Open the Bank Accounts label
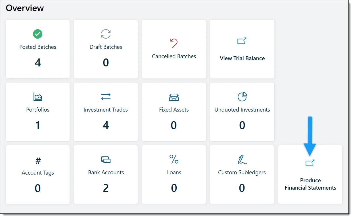The width and height of the screenshot is (353, 218). (x=106, y=172)
